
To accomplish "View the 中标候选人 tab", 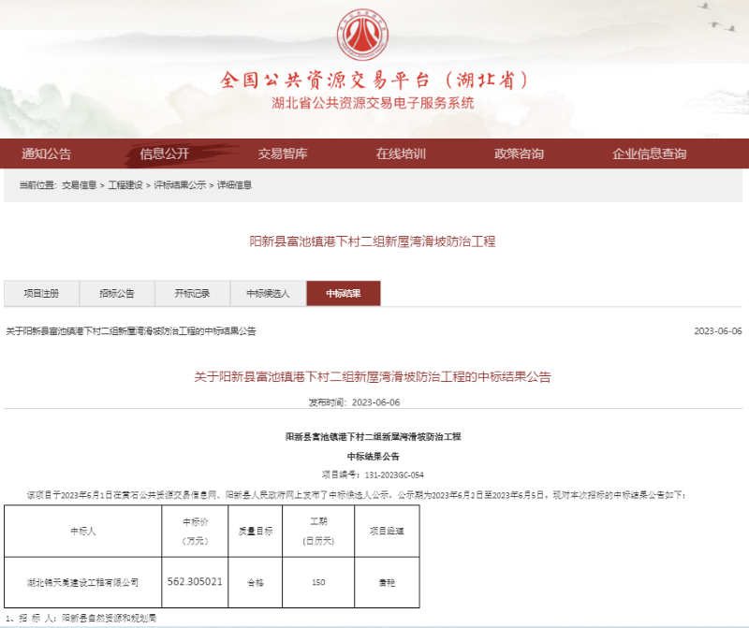I will 268,294.
